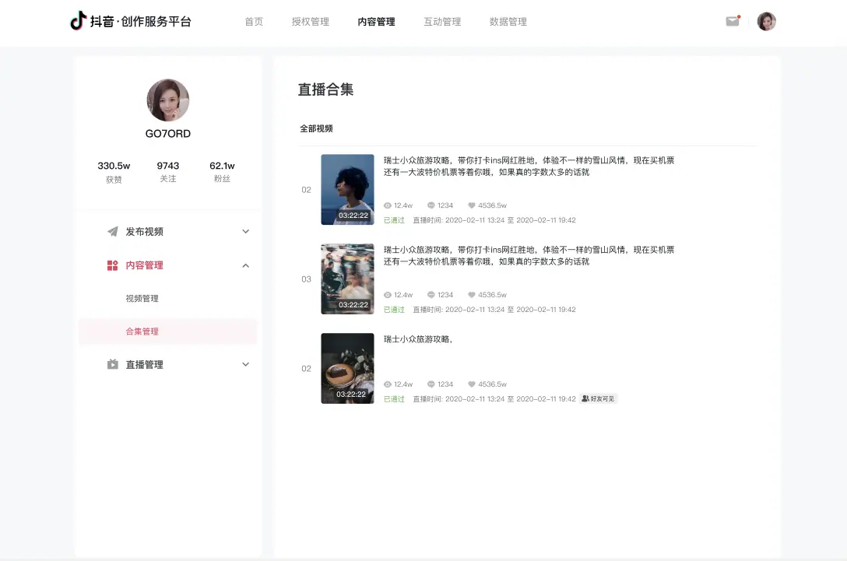Click the 直播时间 line of video 03
The width and height of the screenshot is (847, 561).
[494, 310]
